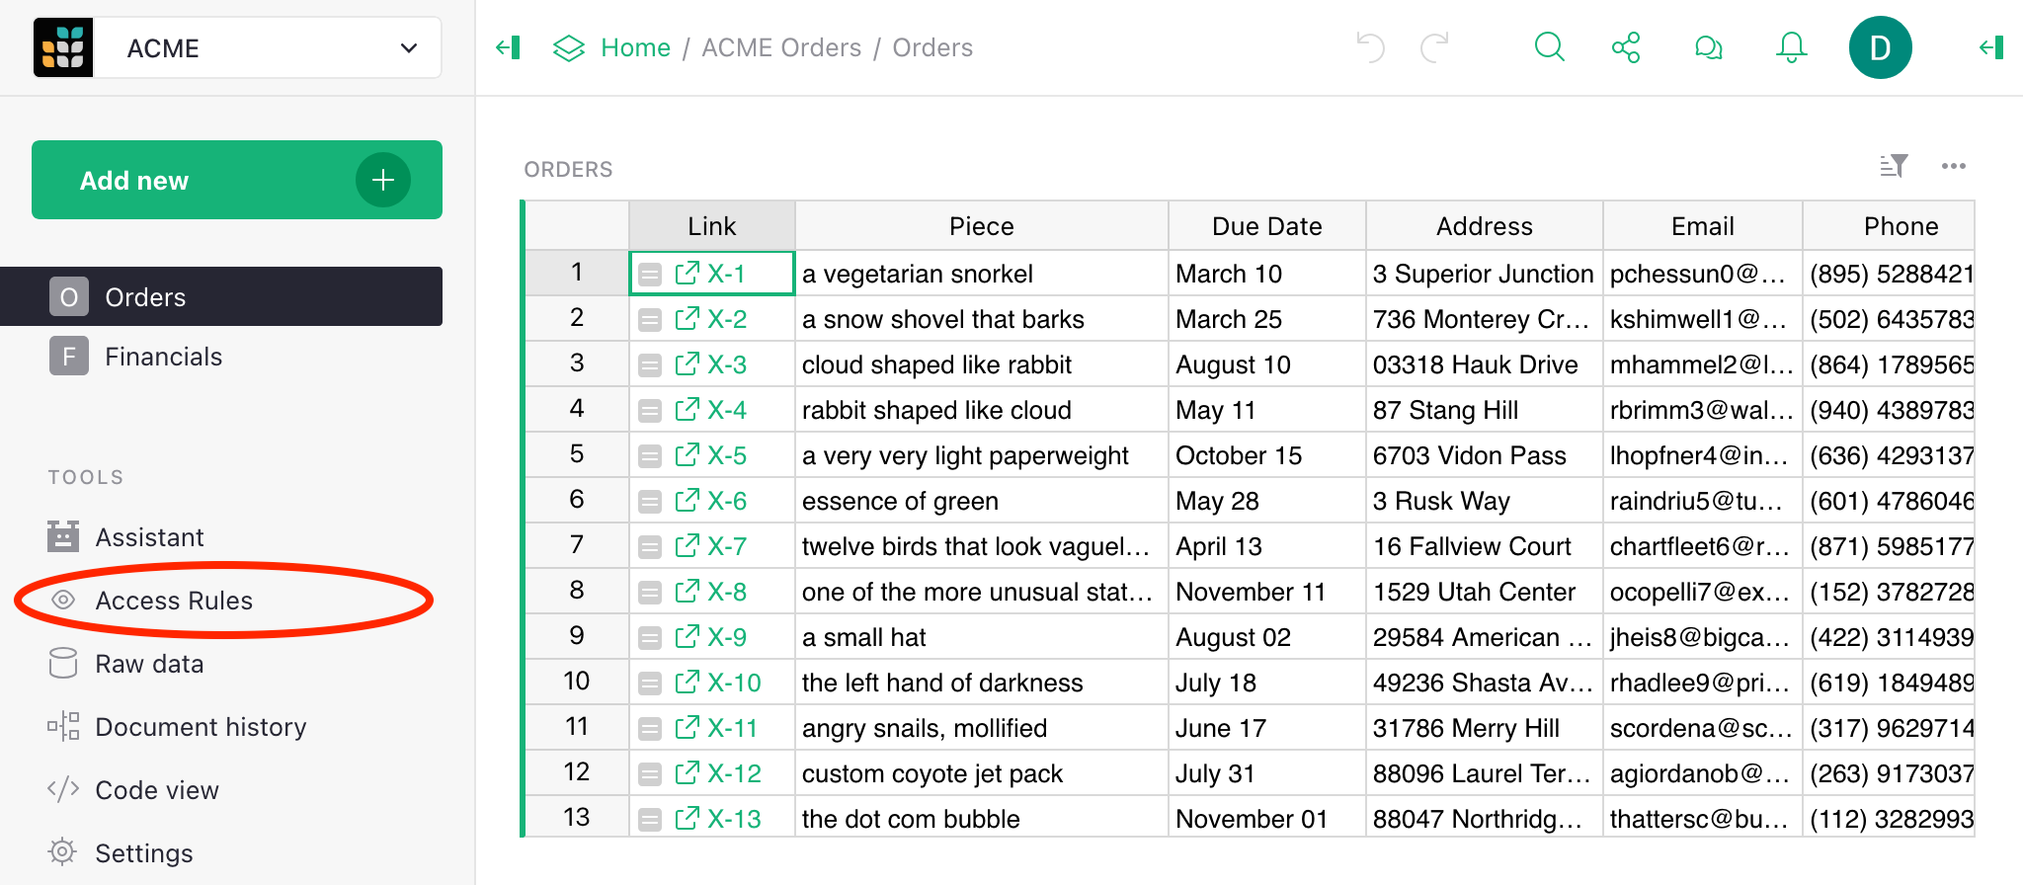
Task: Open the D user account menu
Action: (1880, 47)
